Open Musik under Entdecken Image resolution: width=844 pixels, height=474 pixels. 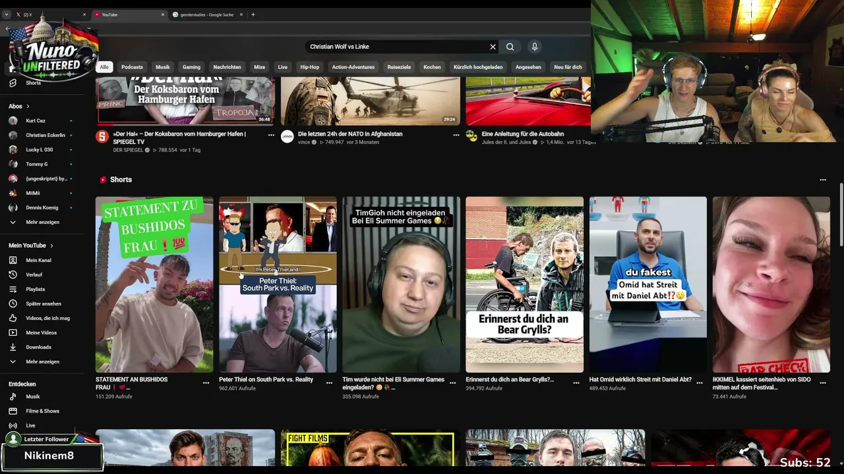click(x=40, y=396)
